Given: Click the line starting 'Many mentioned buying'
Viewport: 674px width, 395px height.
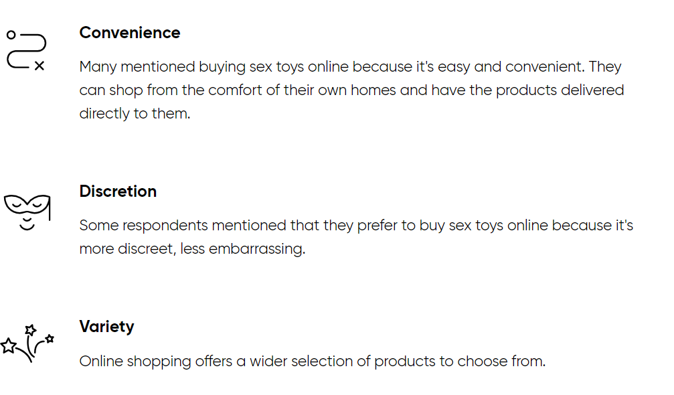Looking at the screenshot, I should 350,67.
